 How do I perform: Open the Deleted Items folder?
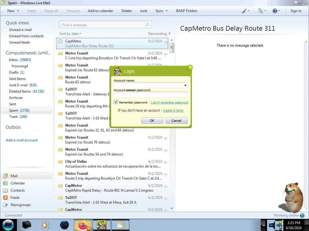click(x=27, y=91)
